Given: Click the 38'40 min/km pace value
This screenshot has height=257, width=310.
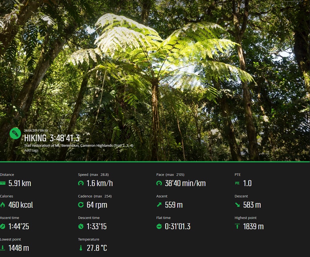Looking at the screenshot, I should coord(185,183).
